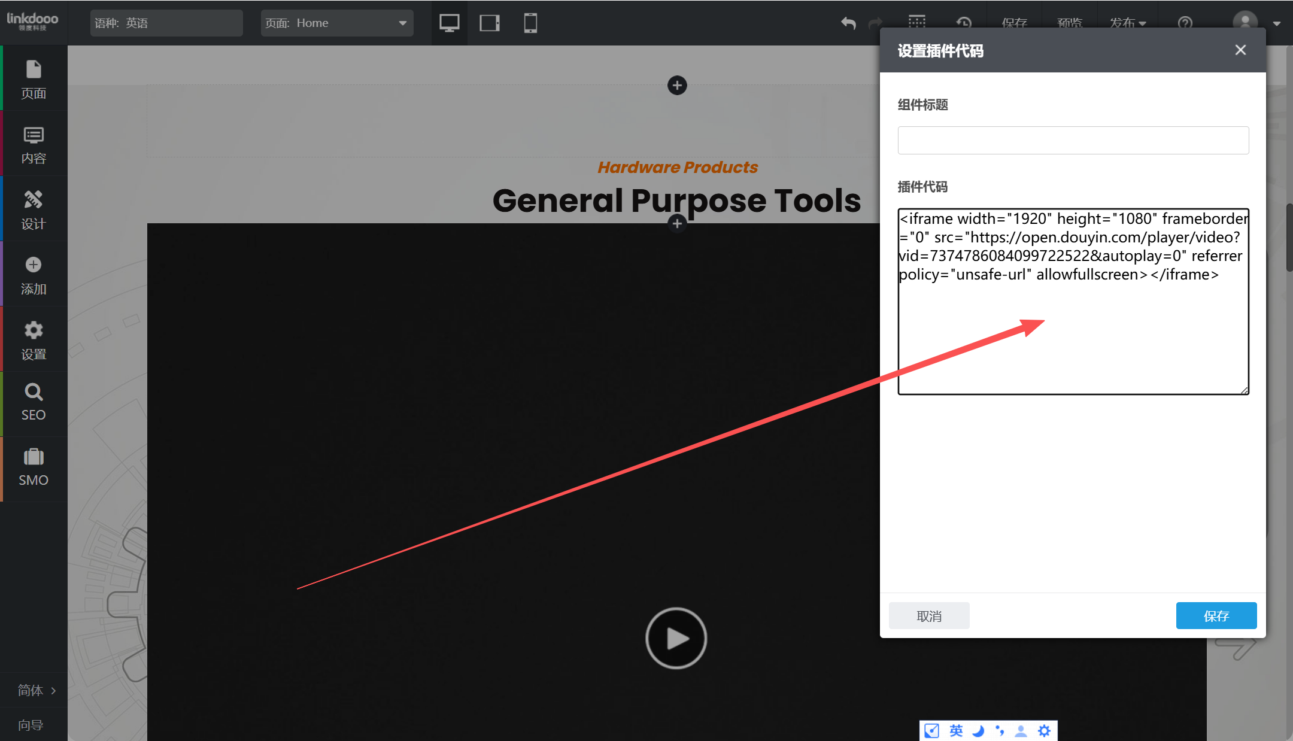Open the 简体 language menu item

pyautogui.click(x=34, y=690)
